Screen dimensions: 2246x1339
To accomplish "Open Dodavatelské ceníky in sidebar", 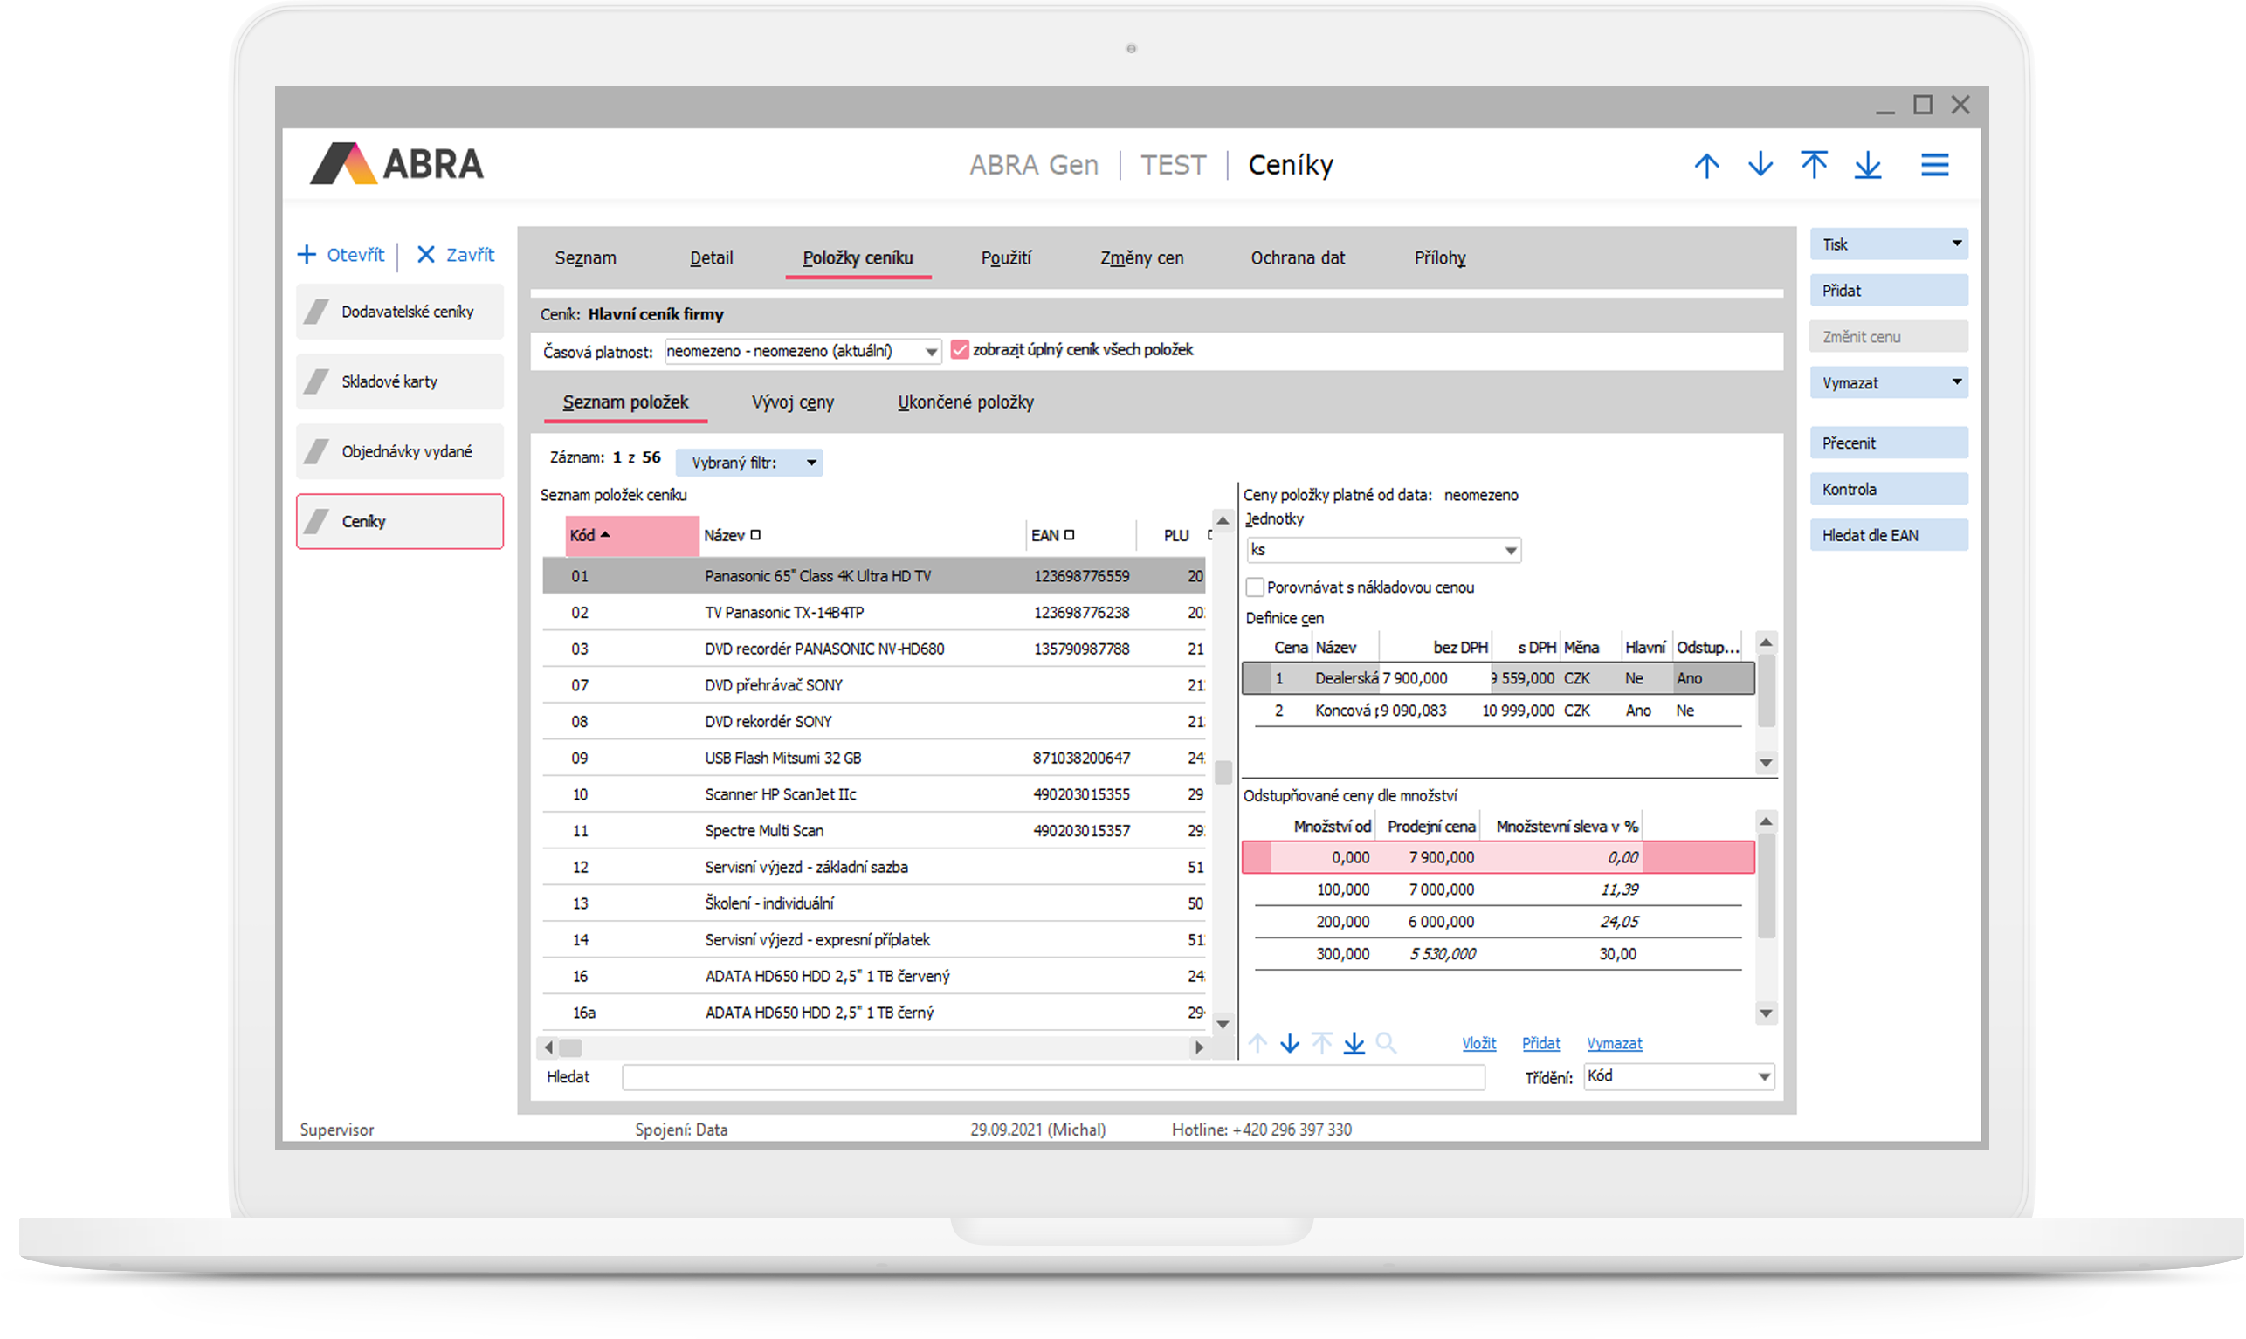I will tap(400, 312).
